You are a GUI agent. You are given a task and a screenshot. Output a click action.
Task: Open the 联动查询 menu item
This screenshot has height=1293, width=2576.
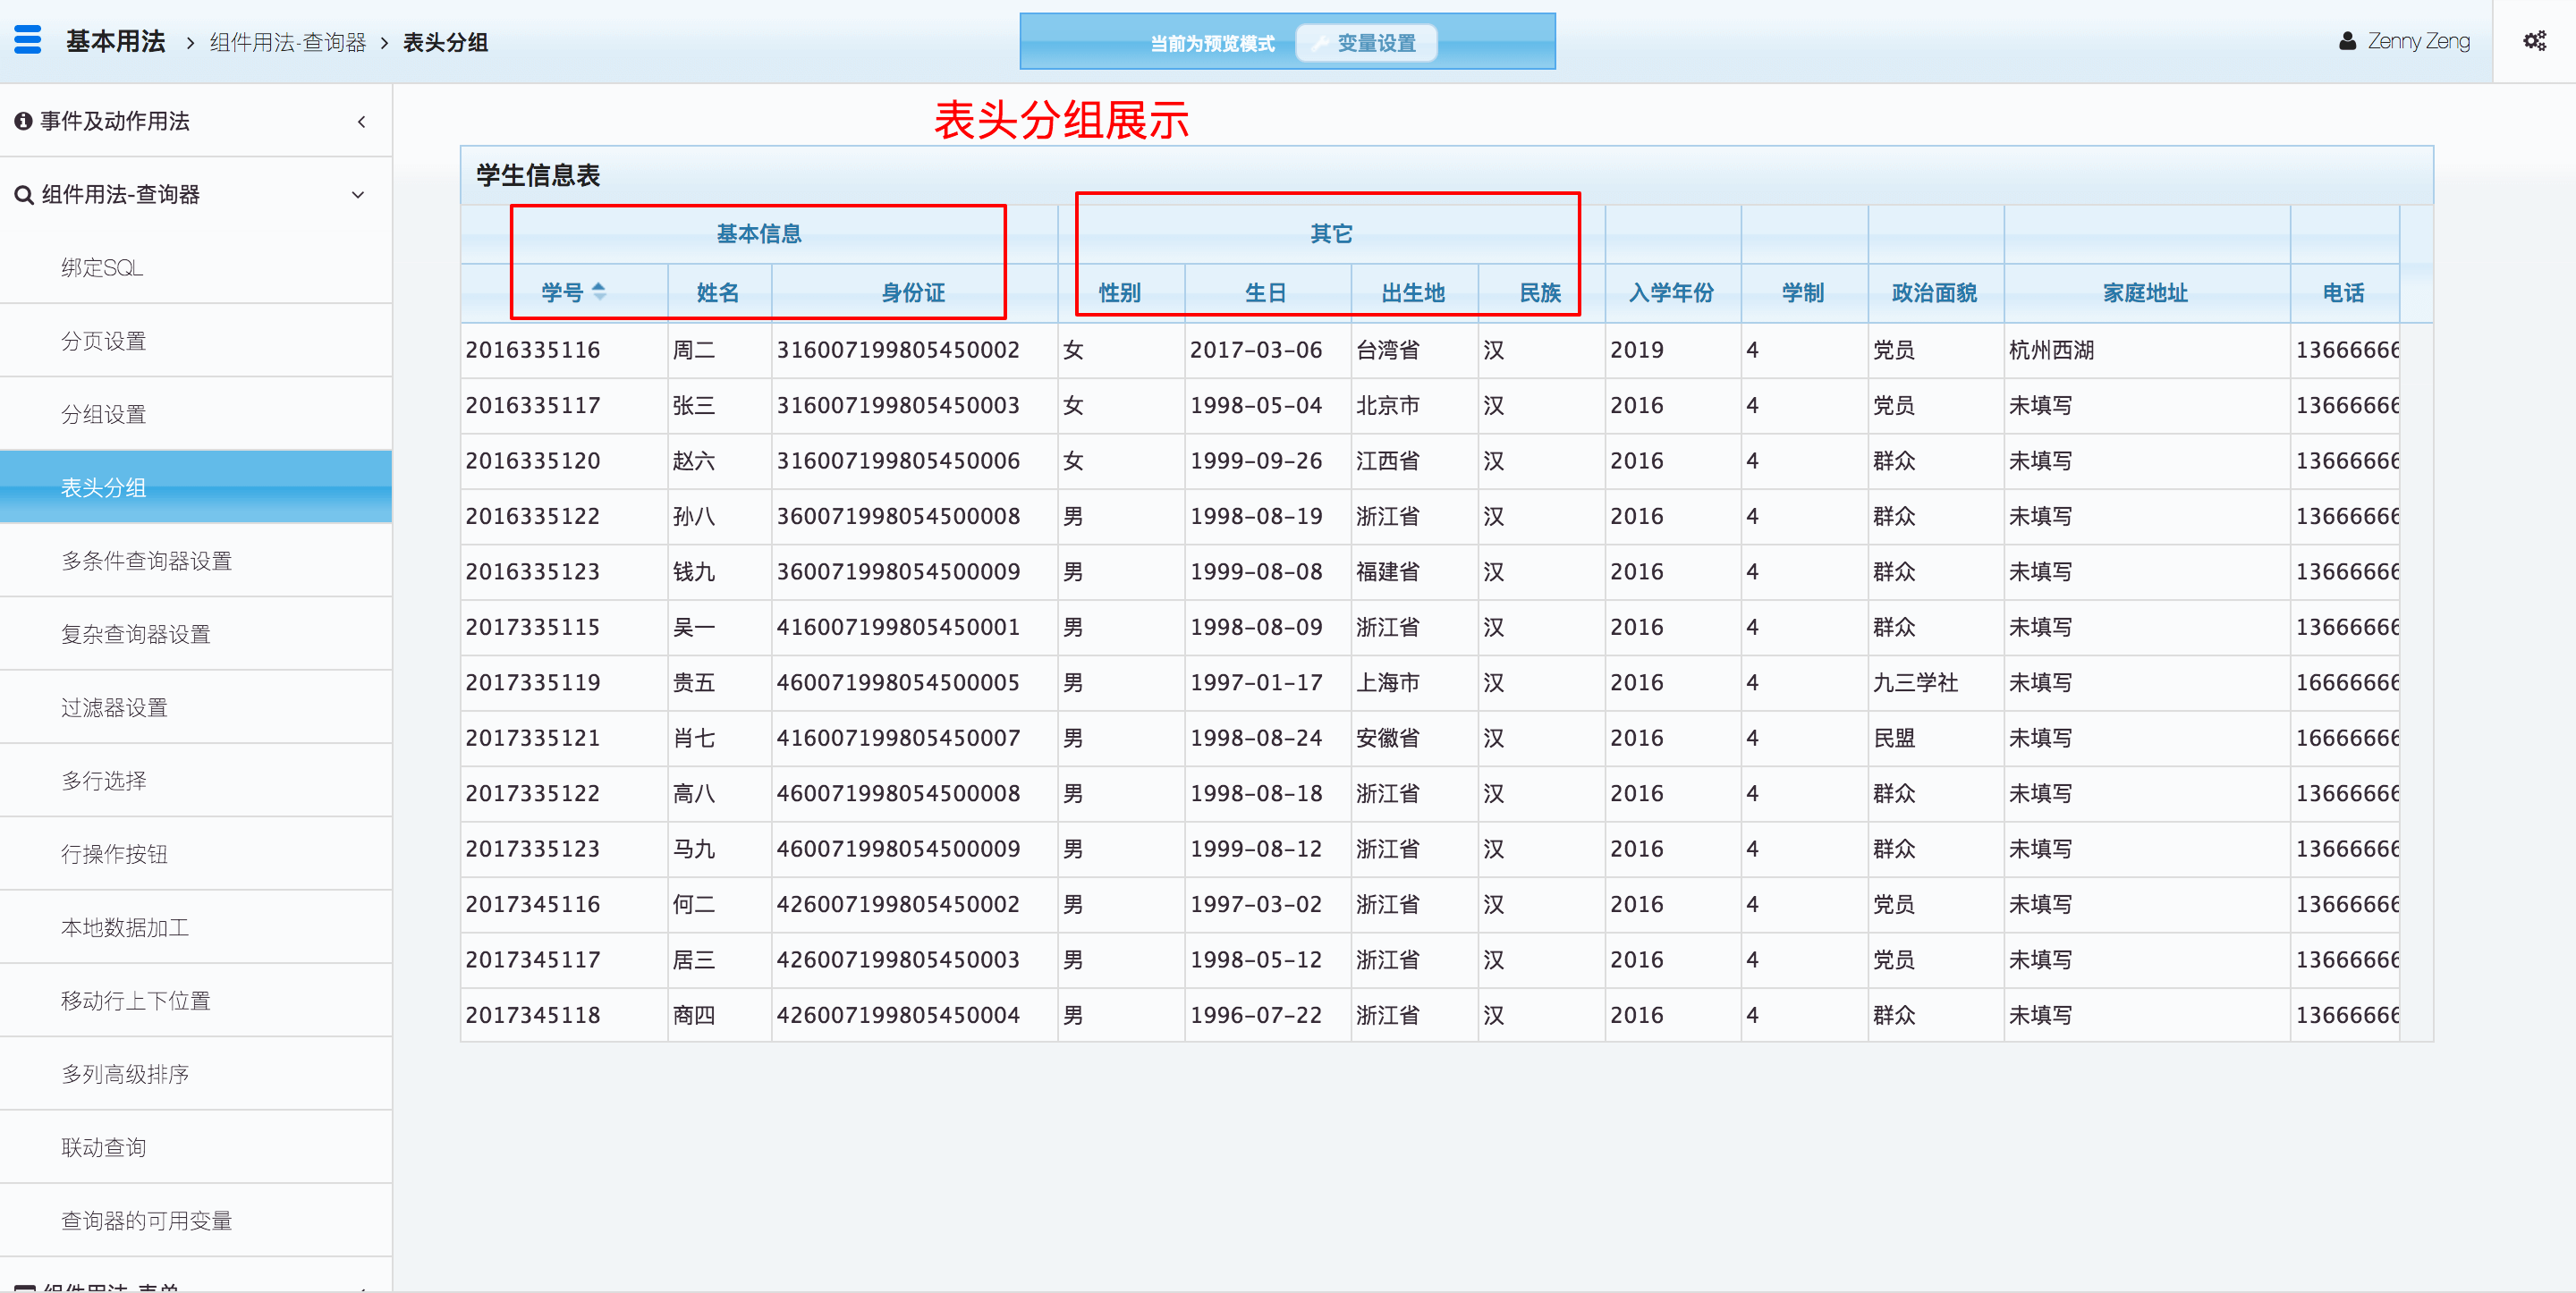(104, 1147)
